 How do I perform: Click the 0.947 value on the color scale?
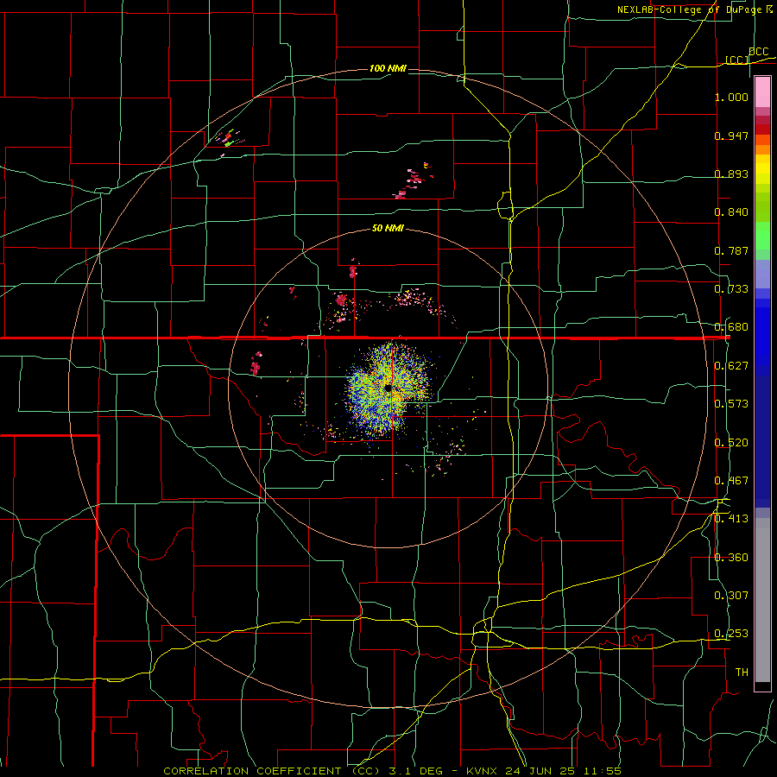[731, 136]
